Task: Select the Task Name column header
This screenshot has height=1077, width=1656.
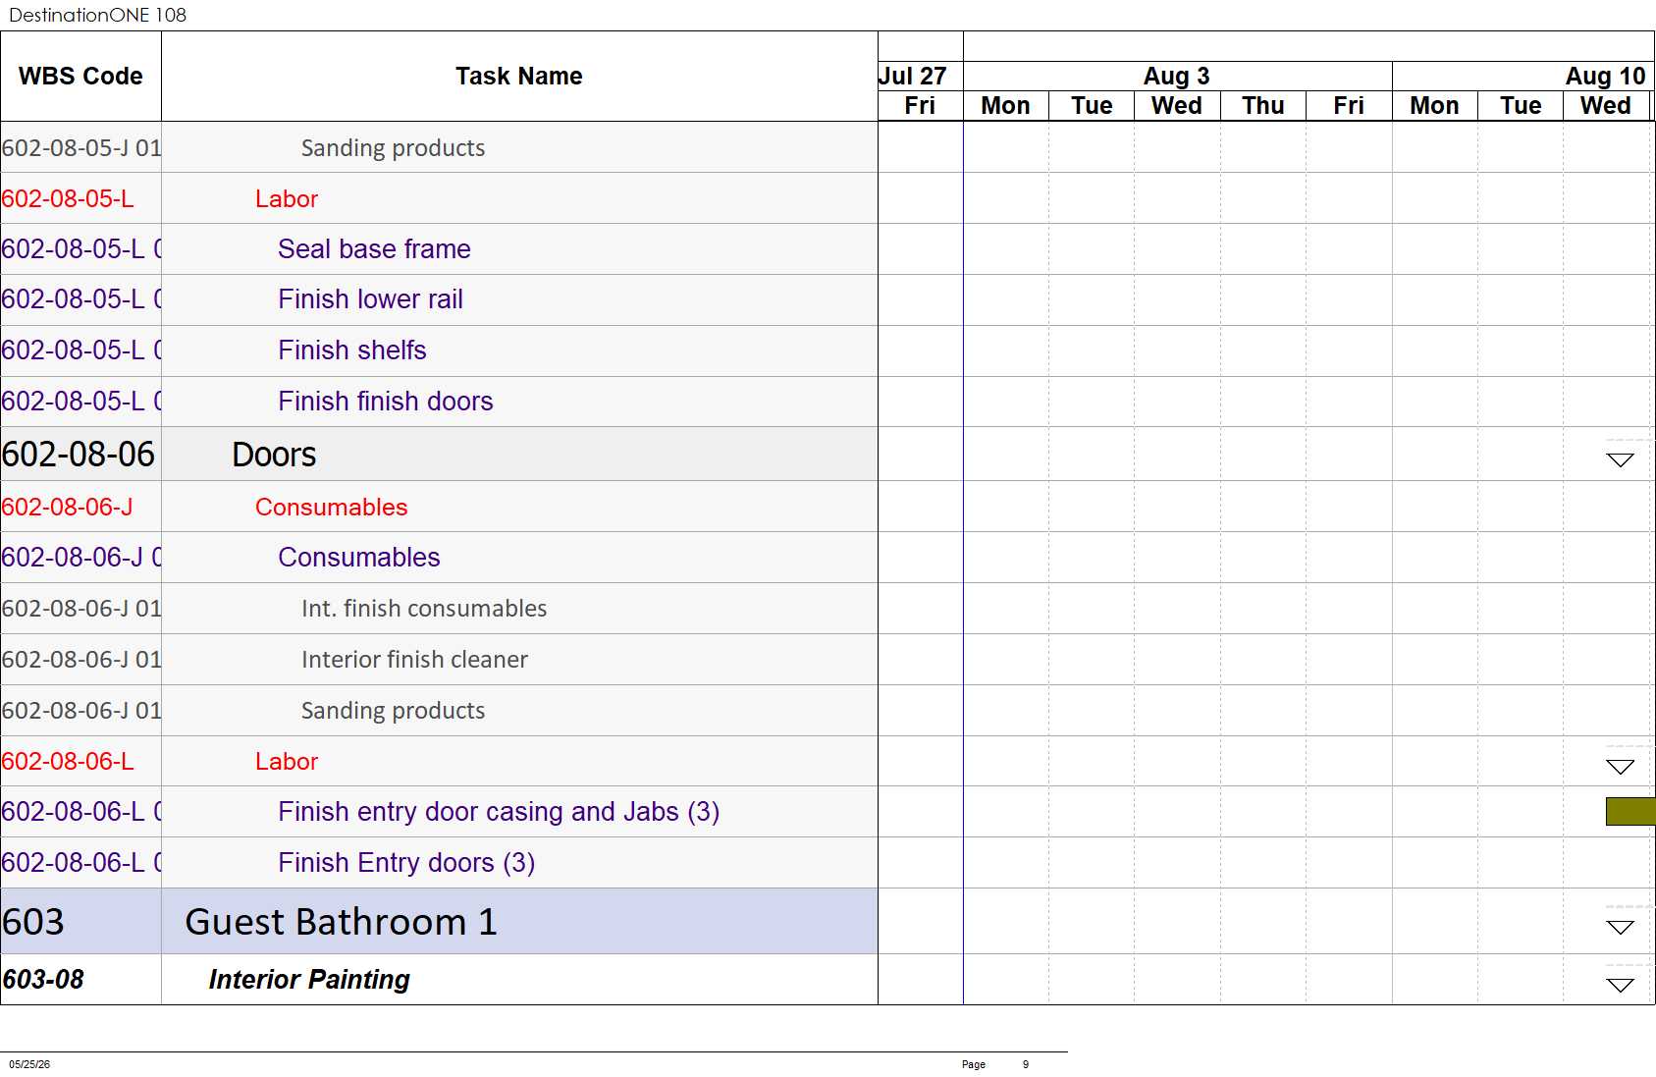Action: pos(519,77)
